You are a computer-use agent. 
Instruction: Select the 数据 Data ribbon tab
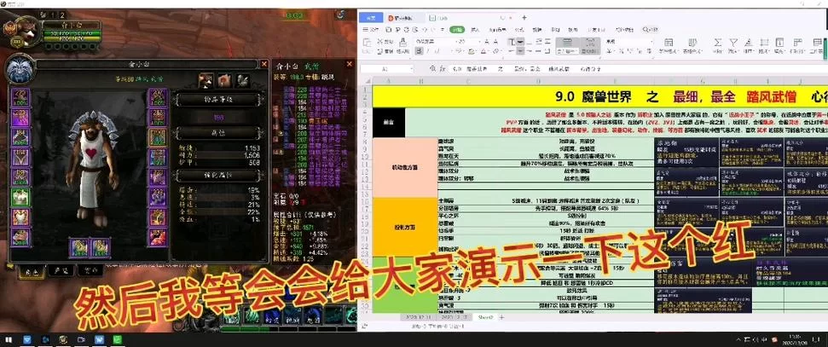click(x=536, y=30)
